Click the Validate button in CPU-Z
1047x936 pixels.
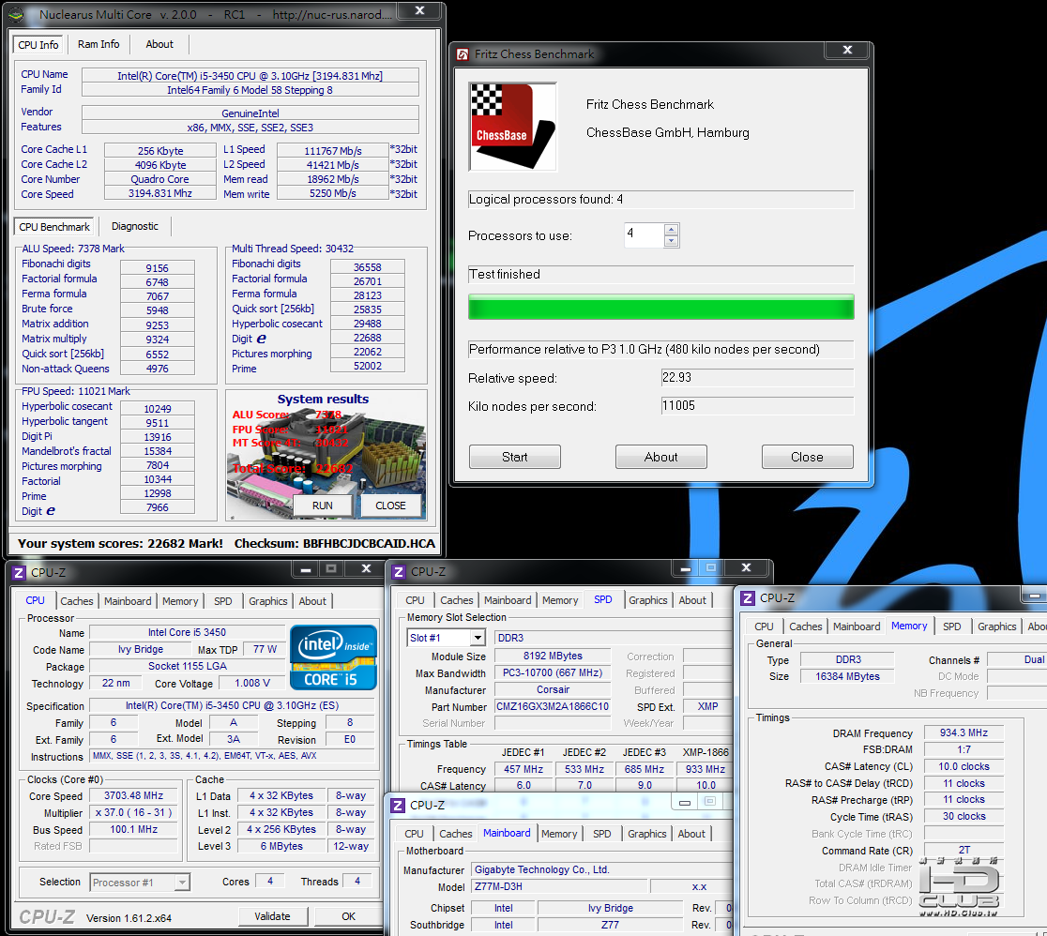click(x=272, y=916)
